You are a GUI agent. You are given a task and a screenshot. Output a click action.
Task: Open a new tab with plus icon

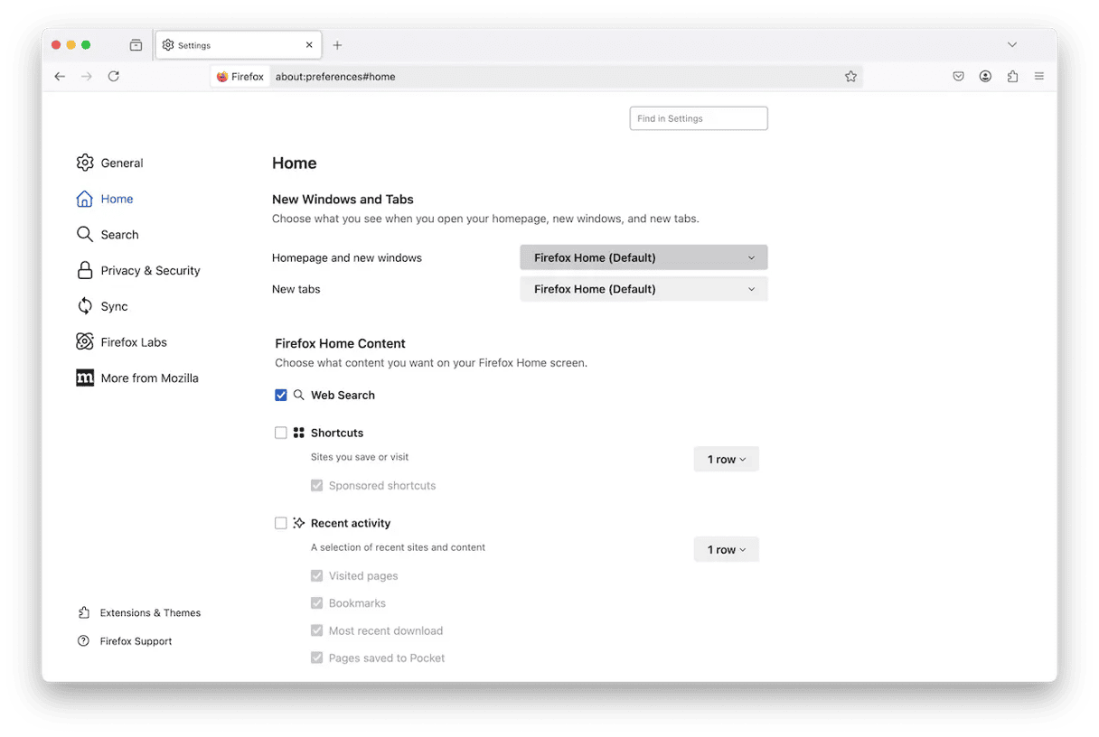[337, 45]
